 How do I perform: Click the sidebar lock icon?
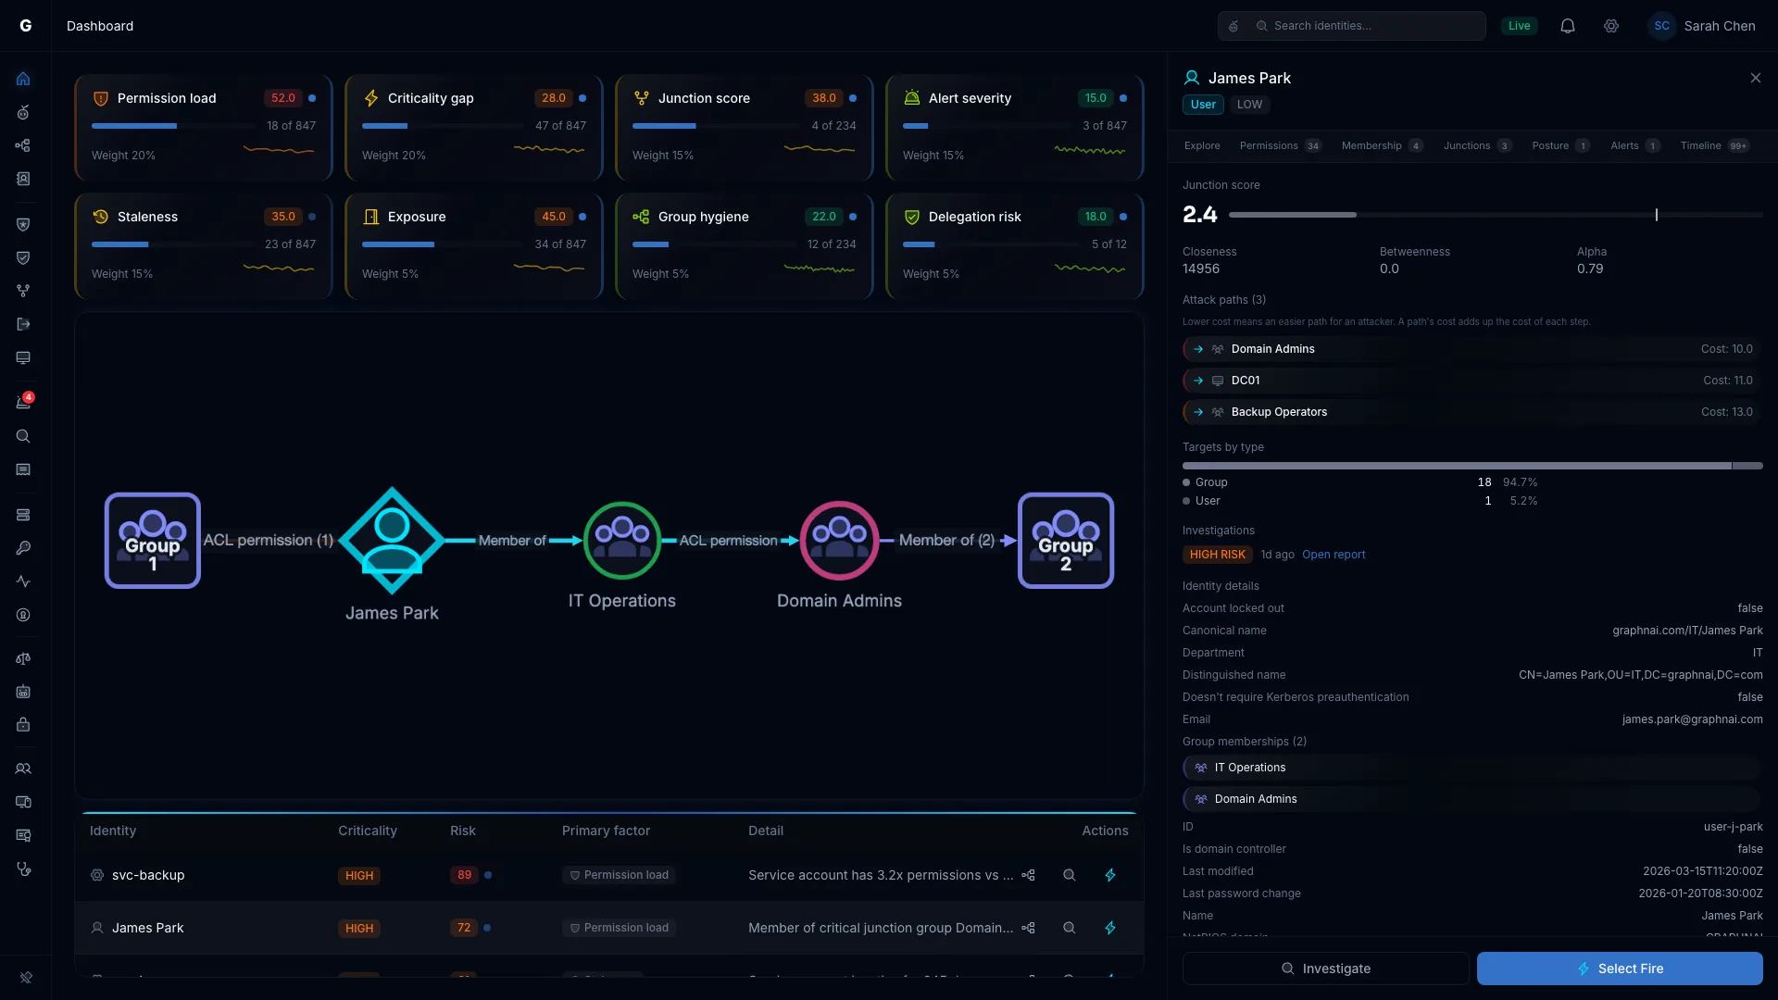(x=23, y=725)
